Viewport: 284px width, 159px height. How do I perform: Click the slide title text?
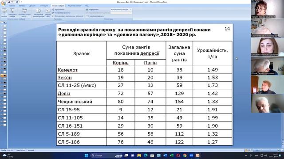pyautogui.click(x=134, y=32)
